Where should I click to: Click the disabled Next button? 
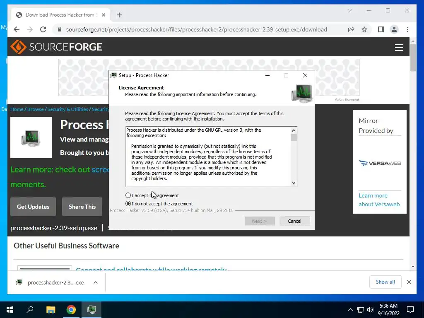pyautogui.click(x=260, y=221)
